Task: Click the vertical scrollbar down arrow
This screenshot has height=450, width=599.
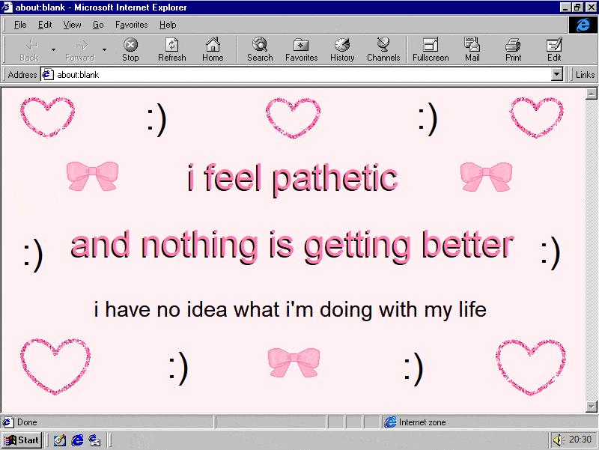Action: tap(591, 407)
